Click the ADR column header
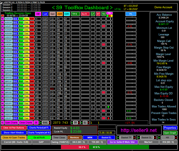This screenshot has height=151, width=179. click(x=60, y=14)
